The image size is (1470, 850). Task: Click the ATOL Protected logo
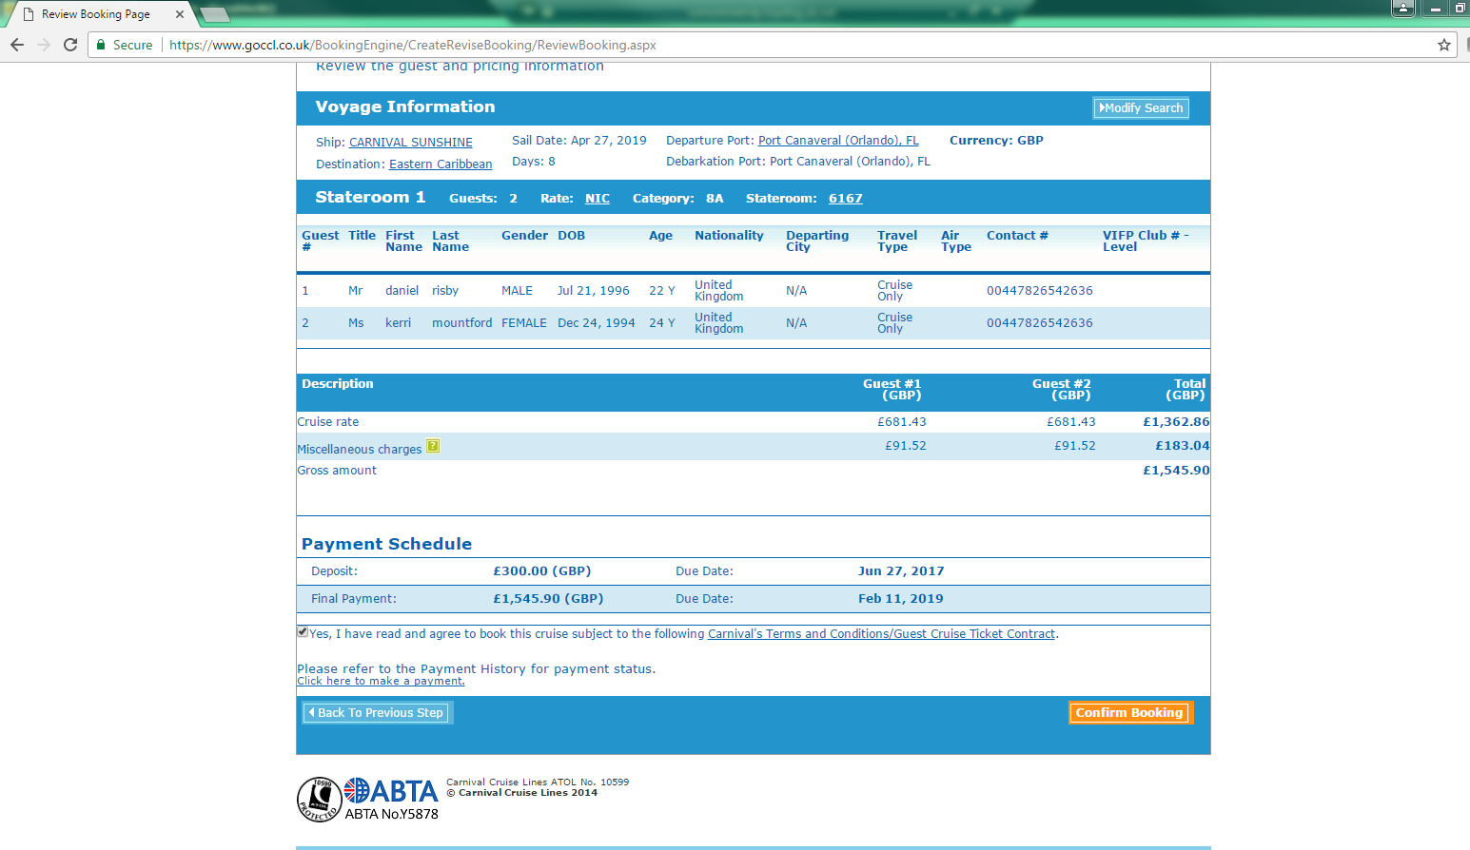click(x=319, y=799)
